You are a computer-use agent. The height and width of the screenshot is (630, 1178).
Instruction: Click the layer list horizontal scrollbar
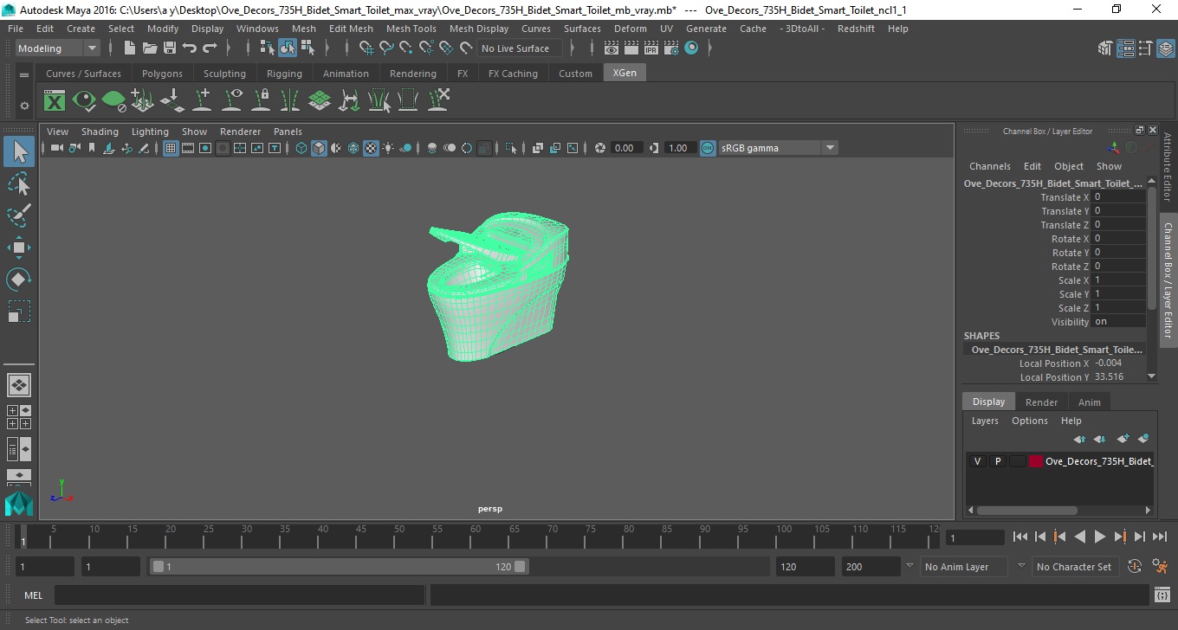[1027, 511]
